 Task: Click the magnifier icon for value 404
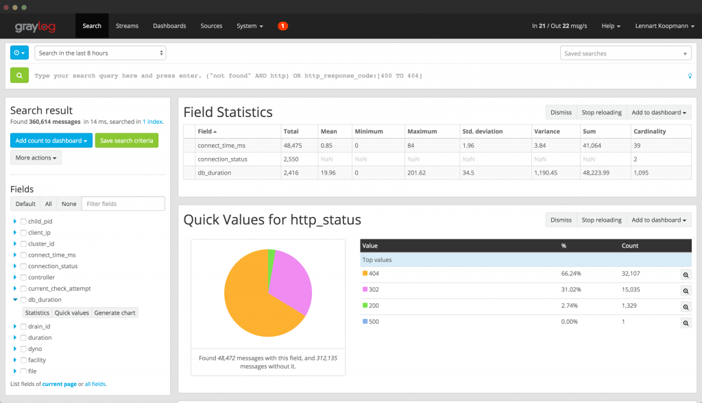click(x=686, y=274)
